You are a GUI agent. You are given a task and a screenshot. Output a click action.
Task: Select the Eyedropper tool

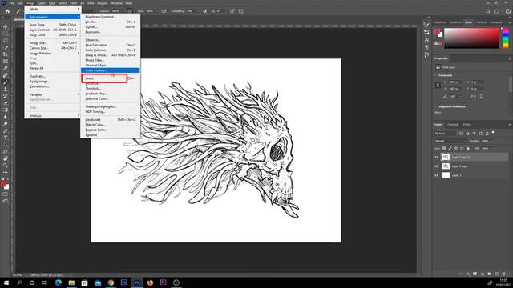click(x=6, y=68)
